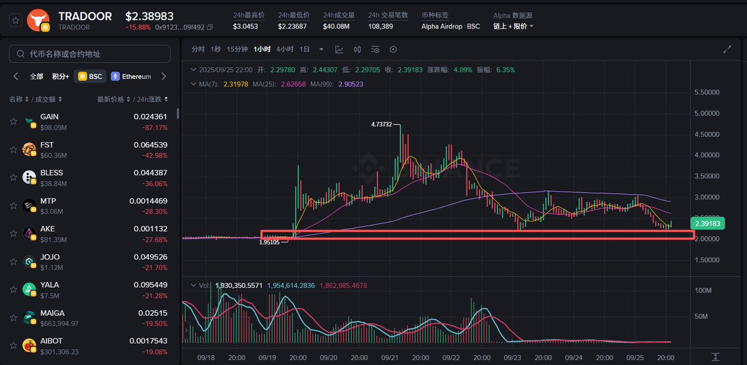The width and height of the screenshot is (747, 365).
Task: Click the candlestick chart style icon
Action: [357, 49]
